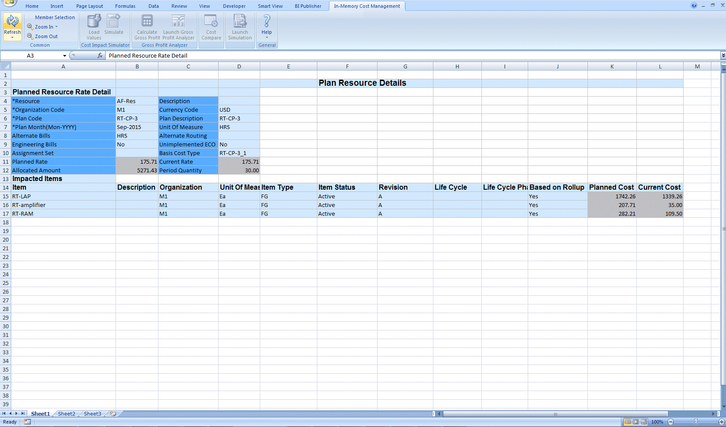Click the 100% zoom level button
726x427 pixels.
point(657,422)
